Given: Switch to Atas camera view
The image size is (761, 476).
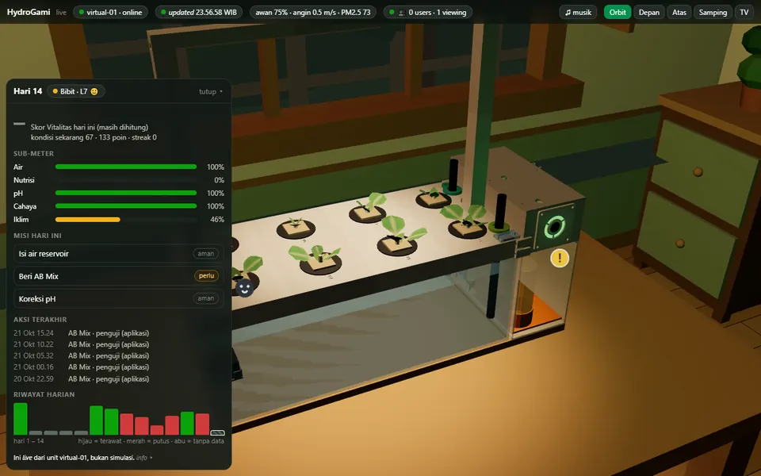Looking at the screenshot, I should point(679,12).
